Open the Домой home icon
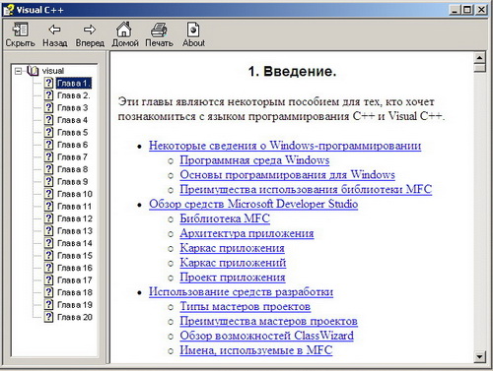This screenshot has height=371, width=493. click(124, 30)
